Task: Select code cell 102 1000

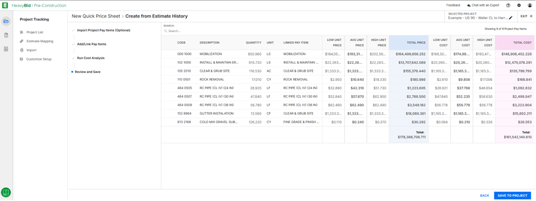Action: tap(184, 63)
